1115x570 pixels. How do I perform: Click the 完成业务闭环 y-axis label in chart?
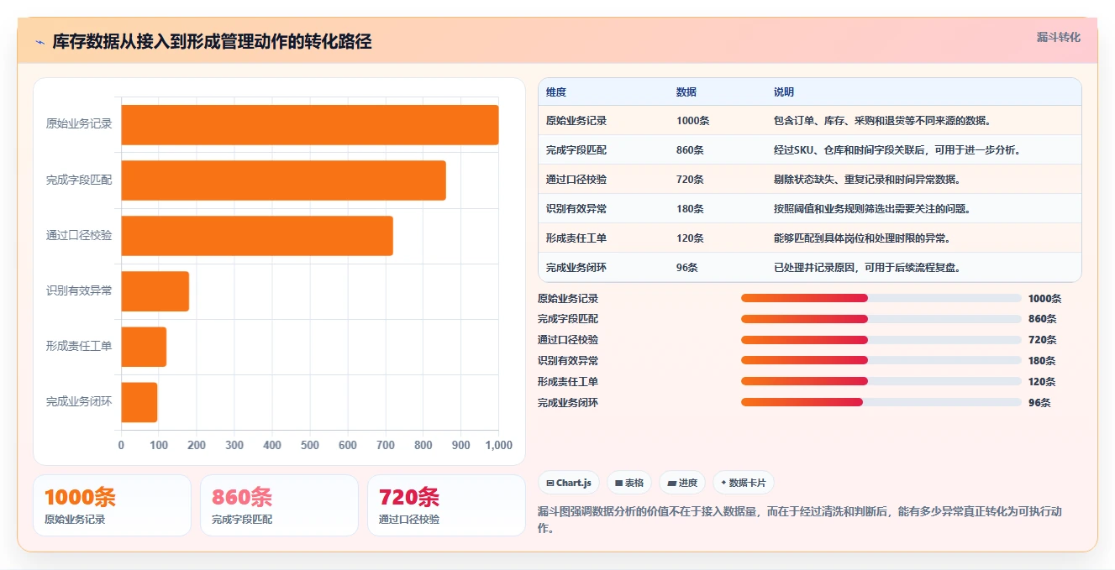(79, 401)
